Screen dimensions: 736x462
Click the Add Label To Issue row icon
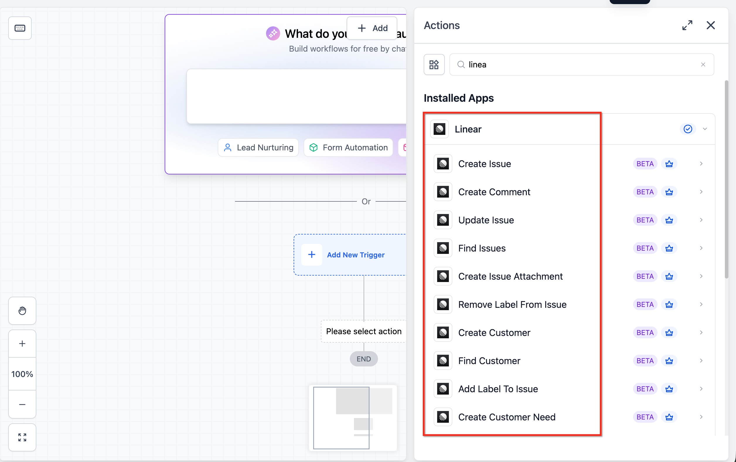pos(443,389)
